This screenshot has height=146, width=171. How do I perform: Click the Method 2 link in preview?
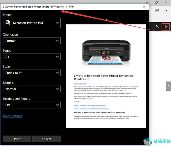91,109
